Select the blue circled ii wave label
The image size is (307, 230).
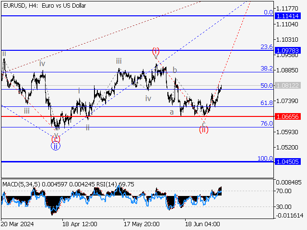[56, 147]
